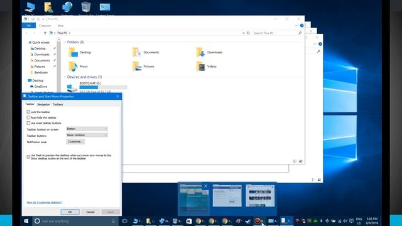Viewport: 402px width, 226px height.
Task: Open the Action Center tray icon
Action: (x=351, y=221)
